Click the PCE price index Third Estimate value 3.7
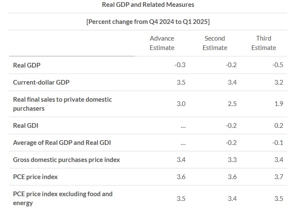Screen dimensions: 300x212 (279, 177)
